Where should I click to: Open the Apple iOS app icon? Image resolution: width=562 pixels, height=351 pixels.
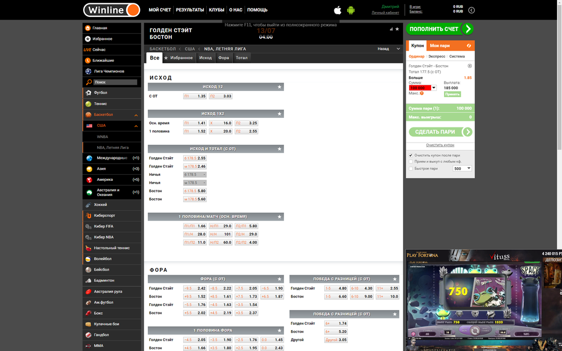click(338, 10)
